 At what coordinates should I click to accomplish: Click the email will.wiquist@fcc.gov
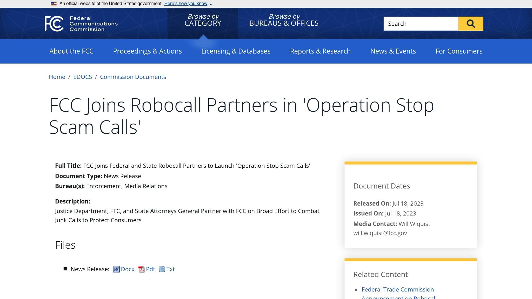[380, 233]
